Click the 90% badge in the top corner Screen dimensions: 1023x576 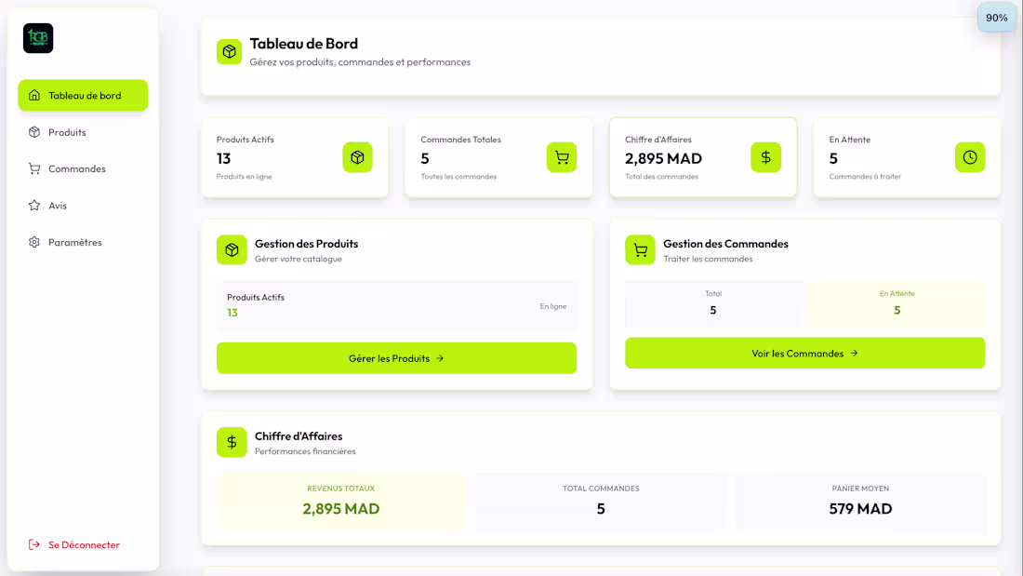pos(996,17)
